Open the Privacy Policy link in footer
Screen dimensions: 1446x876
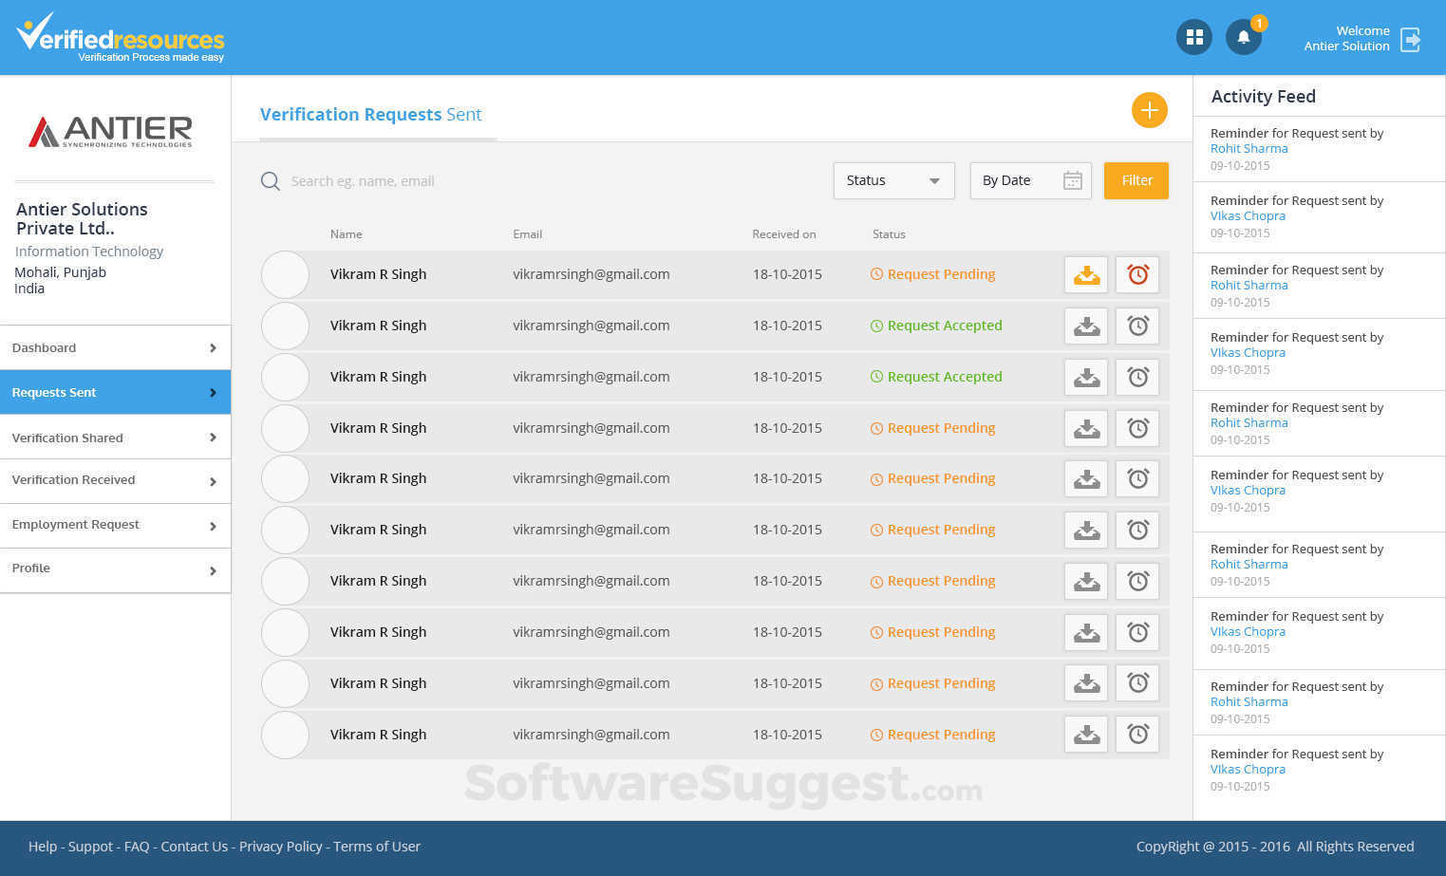point(281,846)
